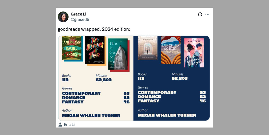Click fantasy count '46' on navy image
This screenshot has height=135, width=269.
pyautogui.click(x=203, y=101)
